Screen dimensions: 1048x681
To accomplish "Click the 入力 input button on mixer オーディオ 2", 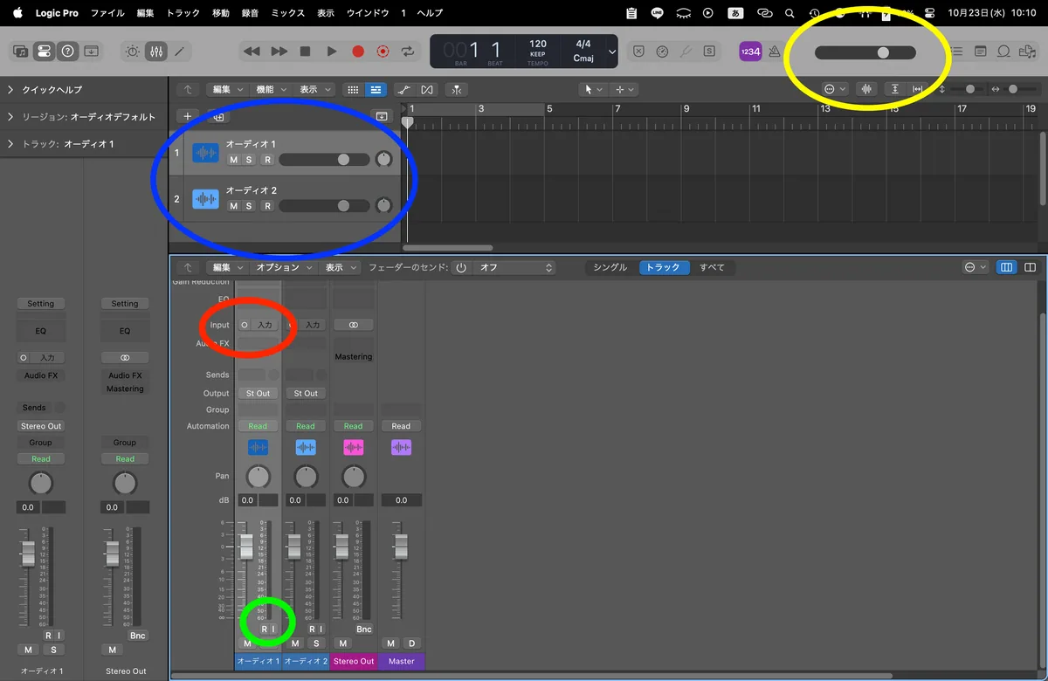I will 314,325.
